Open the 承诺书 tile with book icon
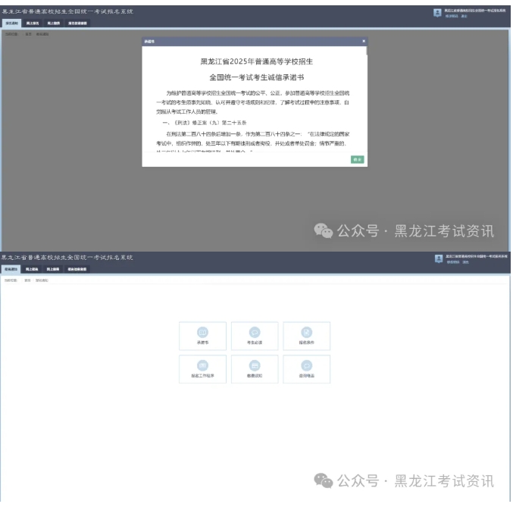This screenshot has width=513, height=507. (202, 336)
